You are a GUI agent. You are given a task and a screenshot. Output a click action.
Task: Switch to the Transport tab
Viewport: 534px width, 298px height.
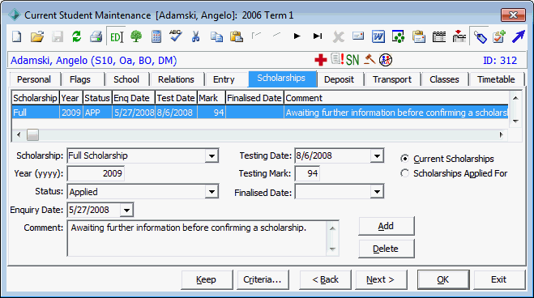[x=392, y=79]
